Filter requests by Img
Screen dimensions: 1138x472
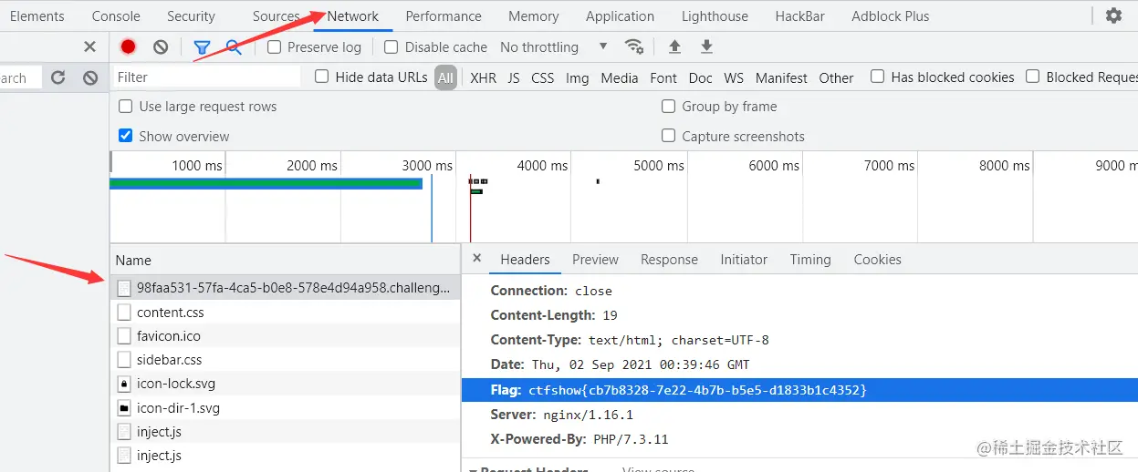click(577, 77)
